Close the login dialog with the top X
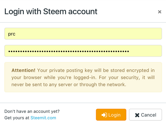The width and height of the screenshot is (166, 124). 160,12
